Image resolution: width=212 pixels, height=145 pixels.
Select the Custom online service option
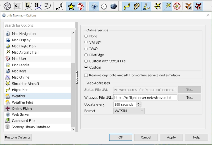click(x=93, y=67)
